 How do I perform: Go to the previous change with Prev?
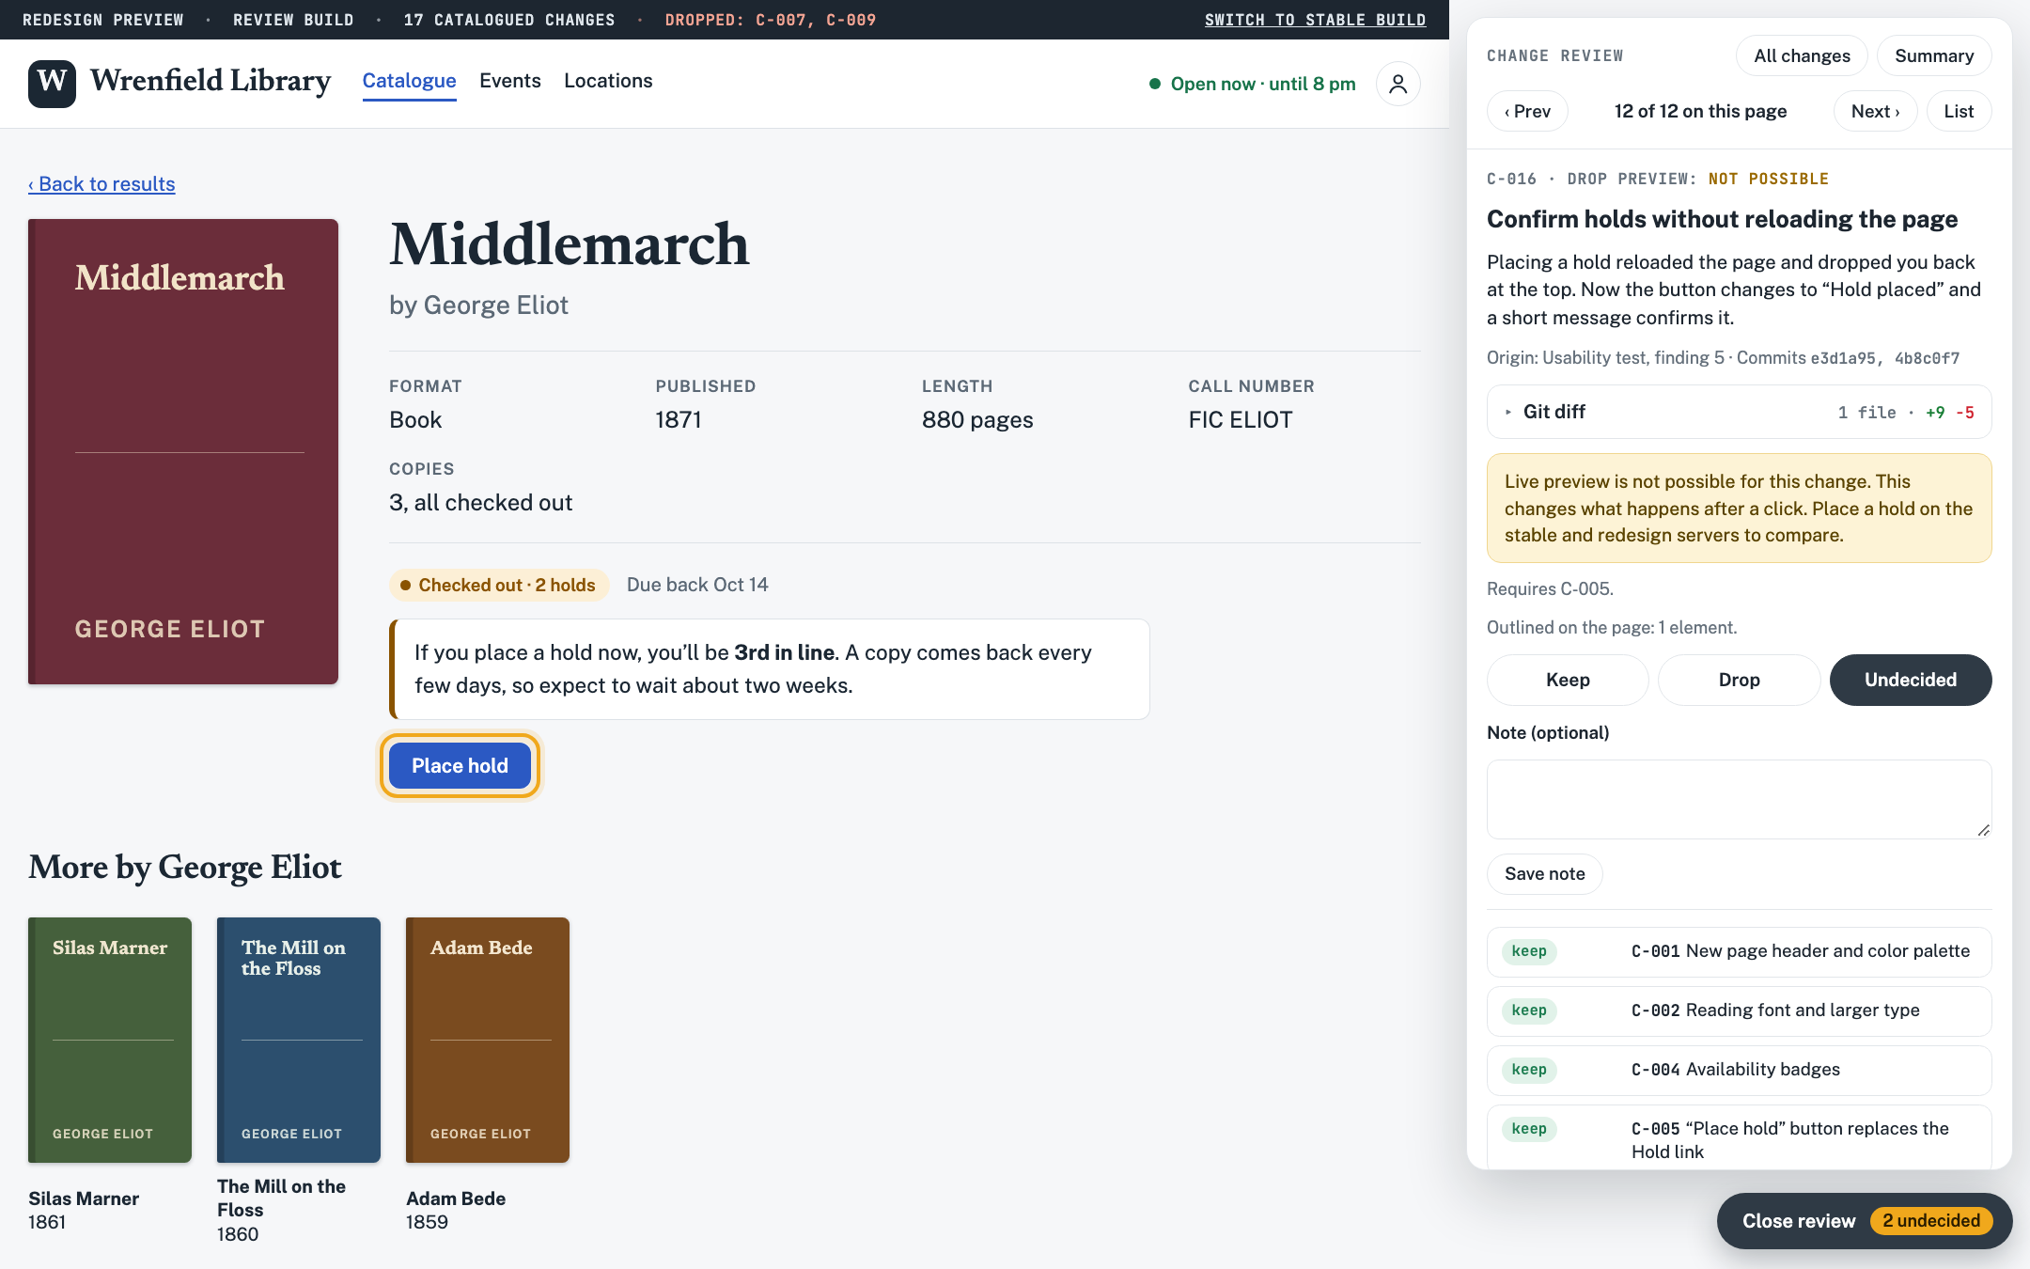(x=1527, y=111)
